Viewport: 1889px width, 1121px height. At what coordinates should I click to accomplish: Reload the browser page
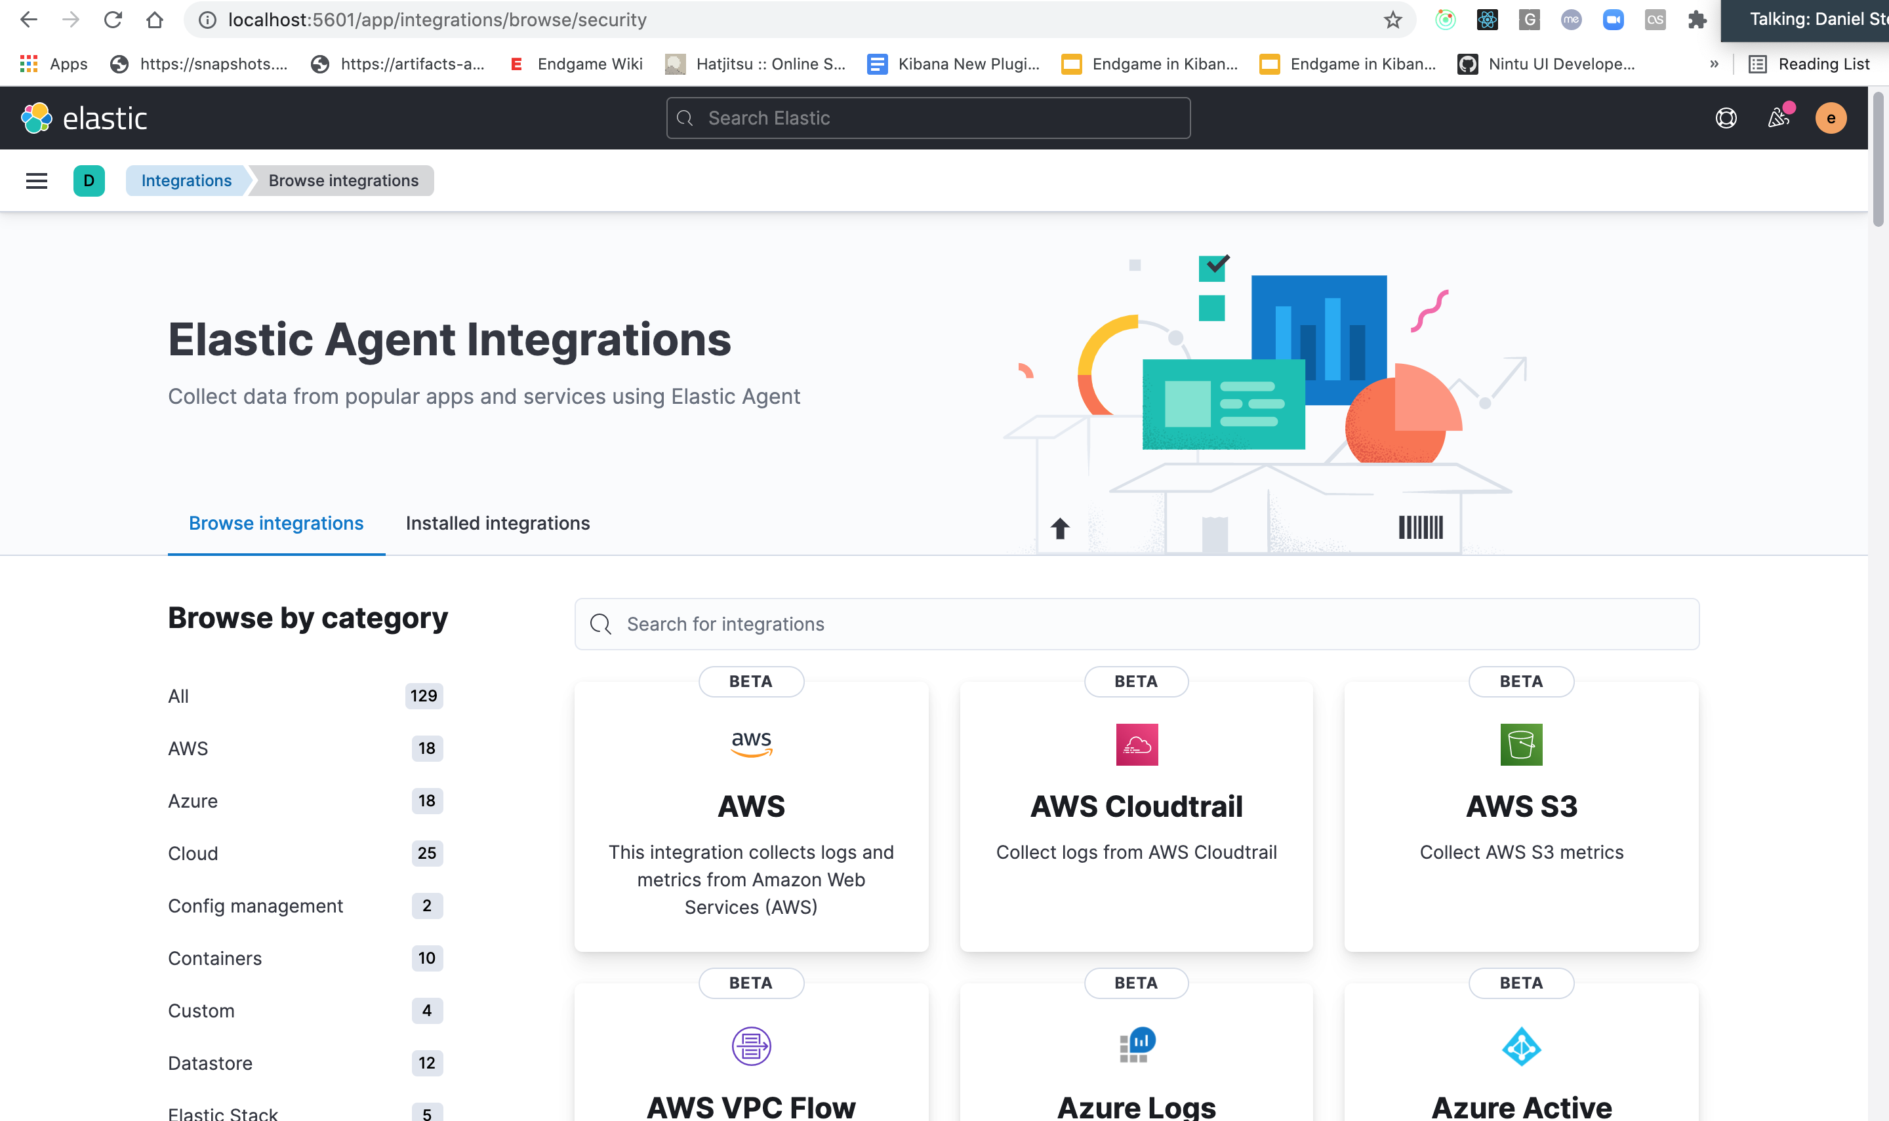[113, 20]
